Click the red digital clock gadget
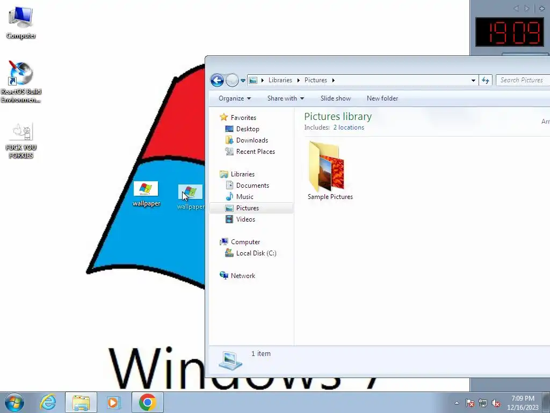The width and height of the screenshot is (550, 413). (509, 32)
